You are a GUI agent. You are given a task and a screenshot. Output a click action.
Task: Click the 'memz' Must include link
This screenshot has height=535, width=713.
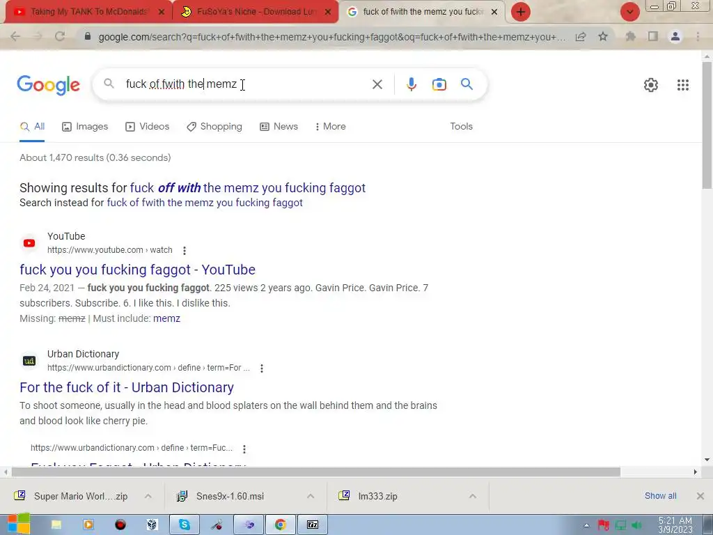pyautogui.click(x=166, y=318)
